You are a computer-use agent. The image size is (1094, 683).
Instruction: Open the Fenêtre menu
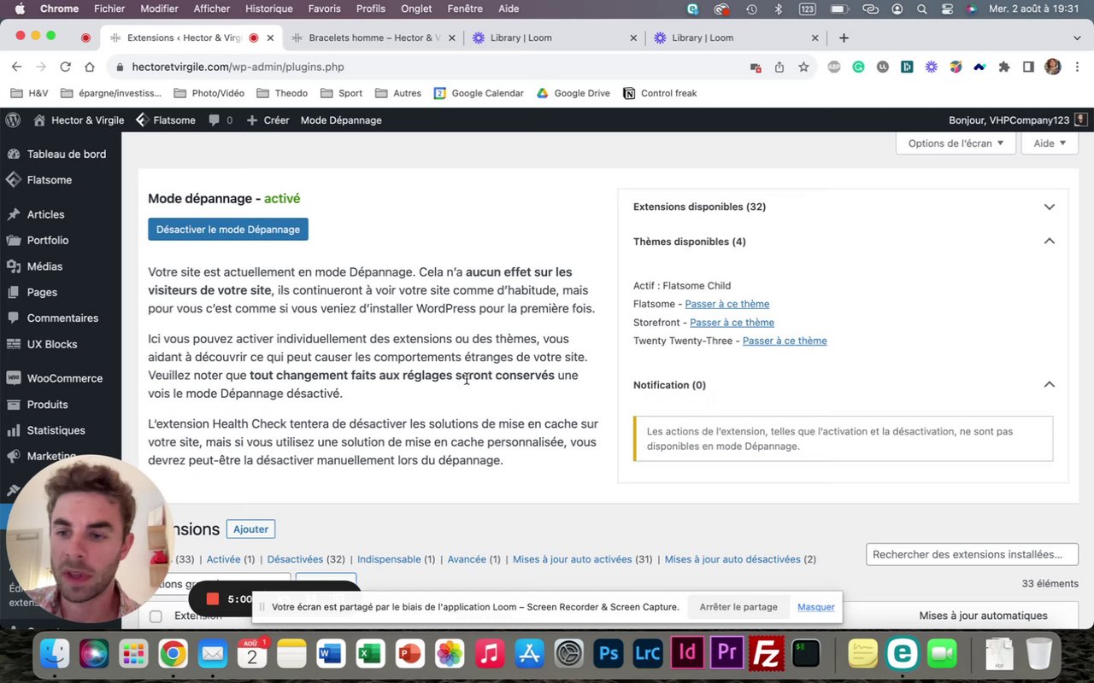pos(464,9)
